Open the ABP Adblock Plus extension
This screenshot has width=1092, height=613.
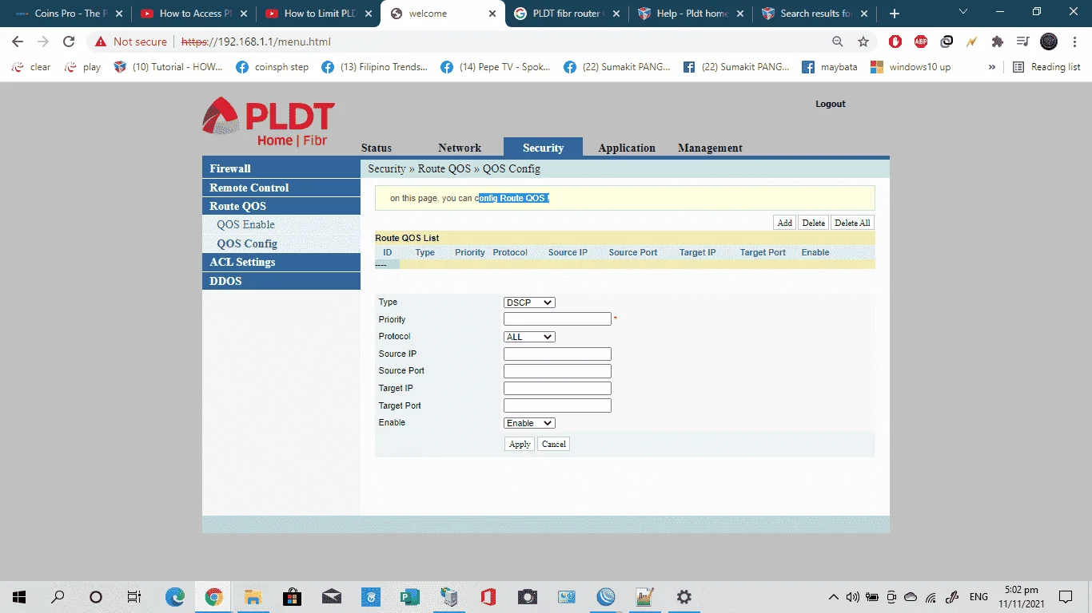921,42
